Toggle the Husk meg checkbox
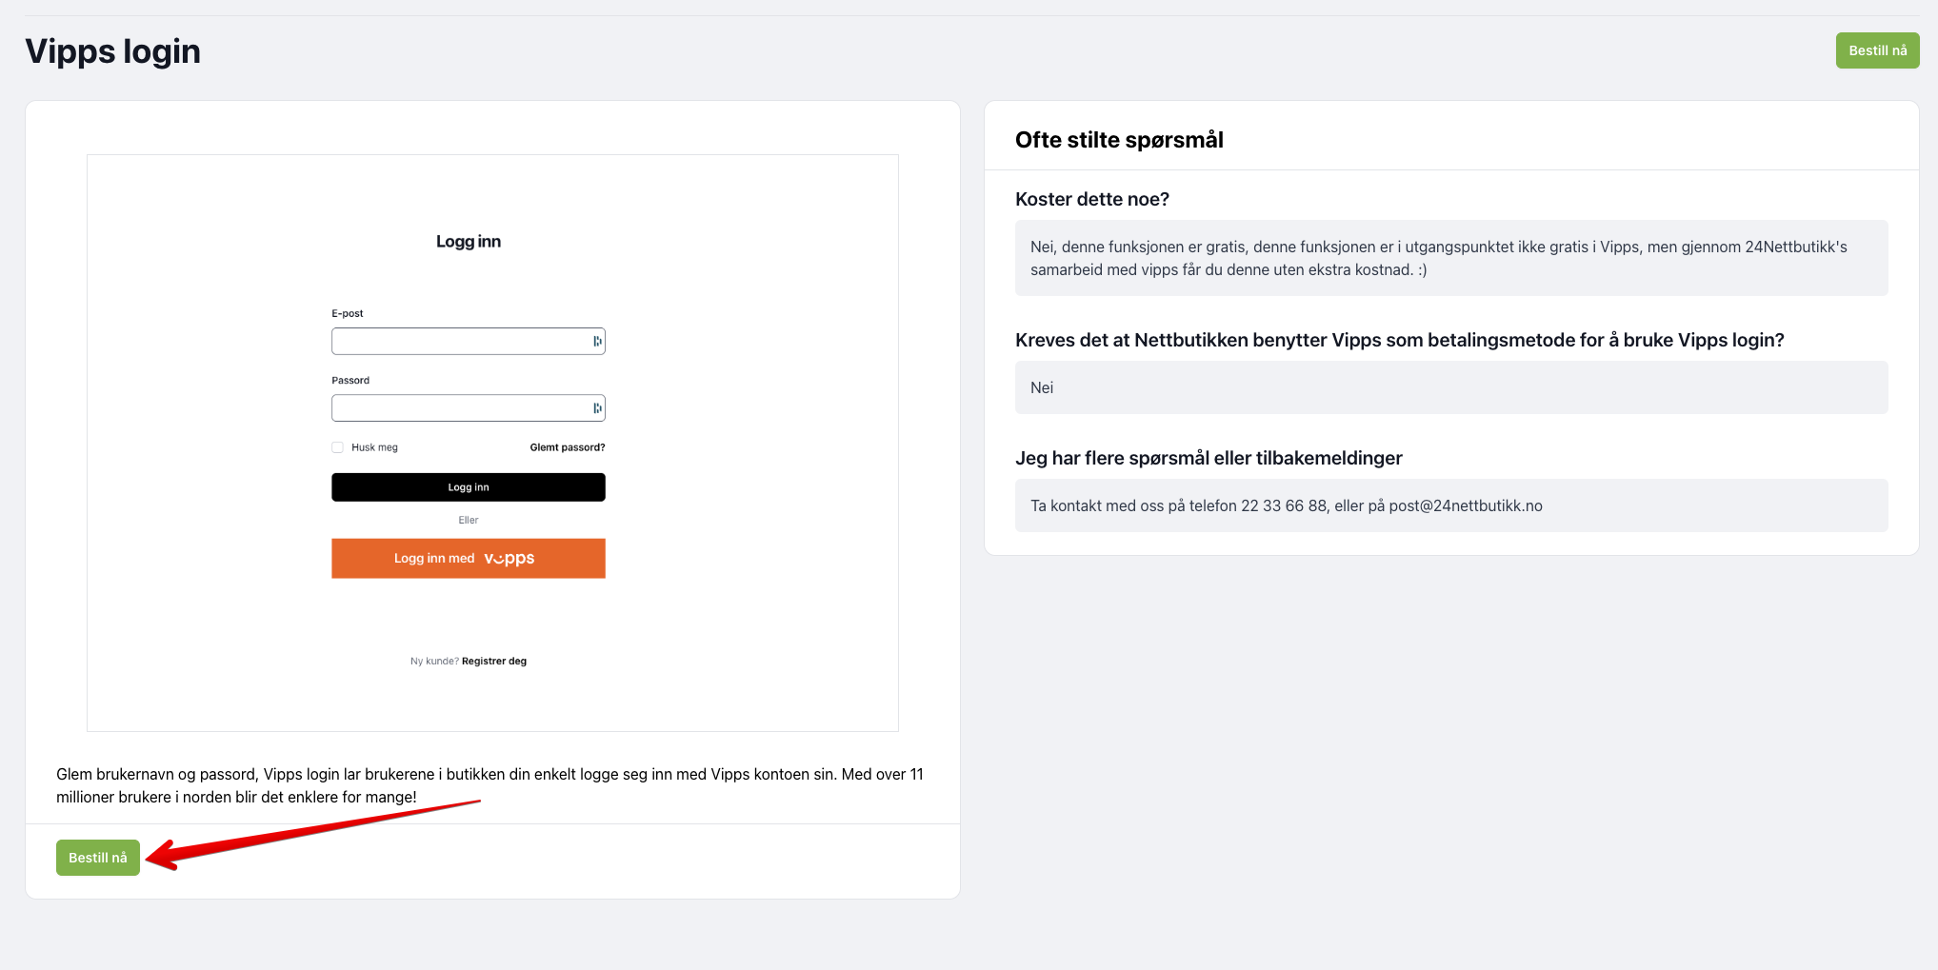Image resolution: width=1938 pixels, height=970 pixels. tap(337, 447)
